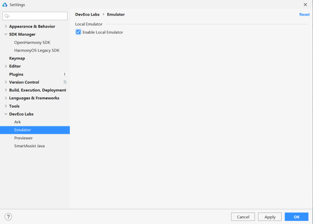Image resolution: width=313 pixels, height=224 pixels.
Task: Collapse DevEco Labs section
Action: 6,114
